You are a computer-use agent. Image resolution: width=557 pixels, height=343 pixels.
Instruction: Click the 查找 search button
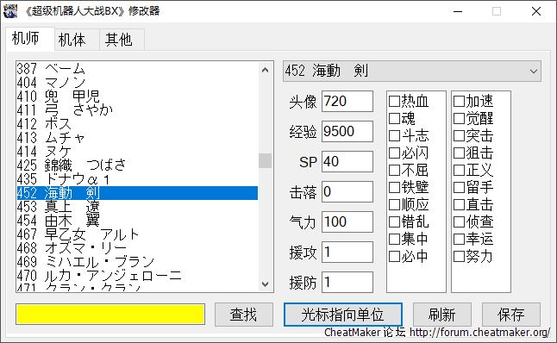(244, 315)
